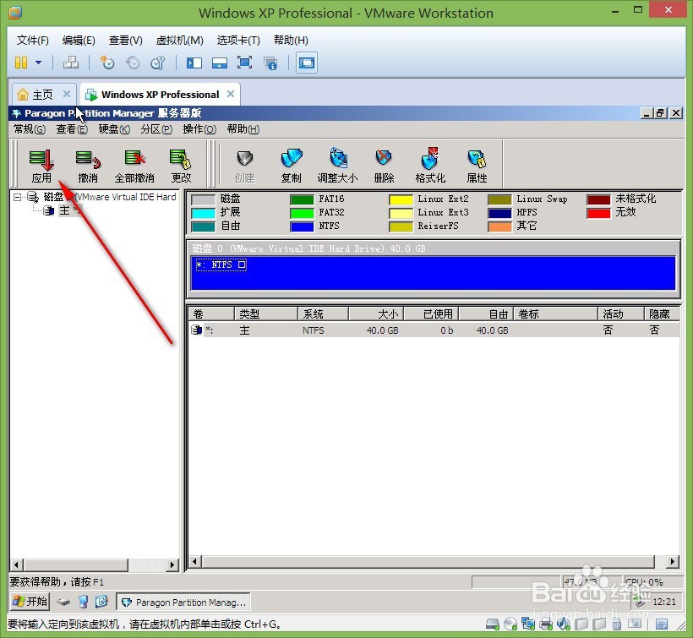Click the 已使用 column header
This screenshot has width=693, height=638.
click(x=431, y=314)
